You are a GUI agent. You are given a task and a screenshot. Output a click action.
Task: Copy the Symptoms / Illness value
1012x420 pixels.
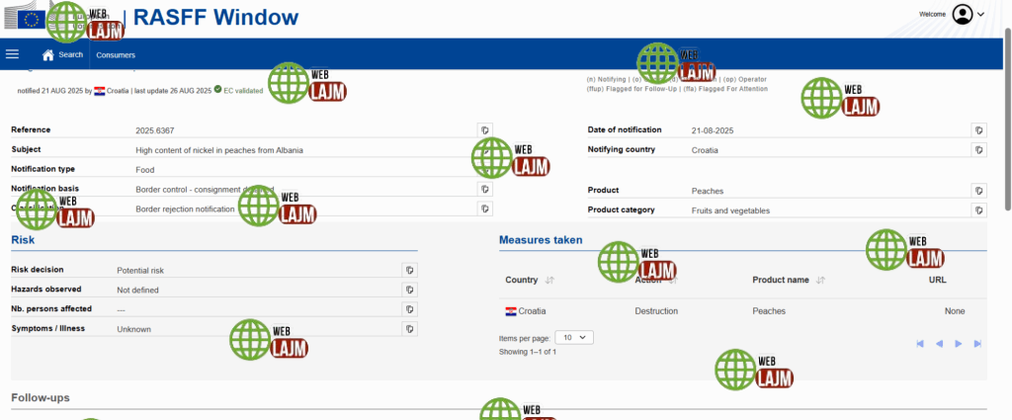[409, 329]
